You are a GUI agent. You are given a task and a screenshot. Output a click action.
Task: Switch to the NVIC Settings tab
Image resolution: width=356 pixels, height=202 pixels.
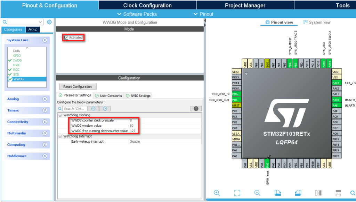click(138, 96)
